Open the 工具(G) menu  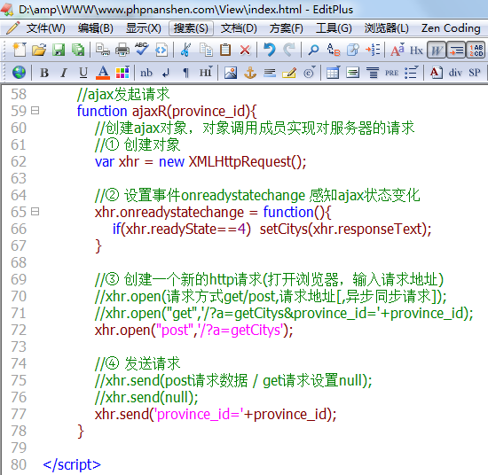click(x=334, y=28)
